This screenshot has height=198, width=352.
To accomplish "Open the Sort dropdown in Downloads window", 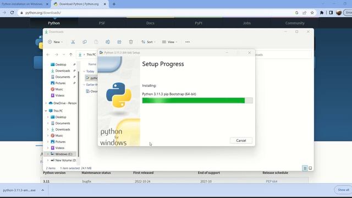I will click(148, 42).
